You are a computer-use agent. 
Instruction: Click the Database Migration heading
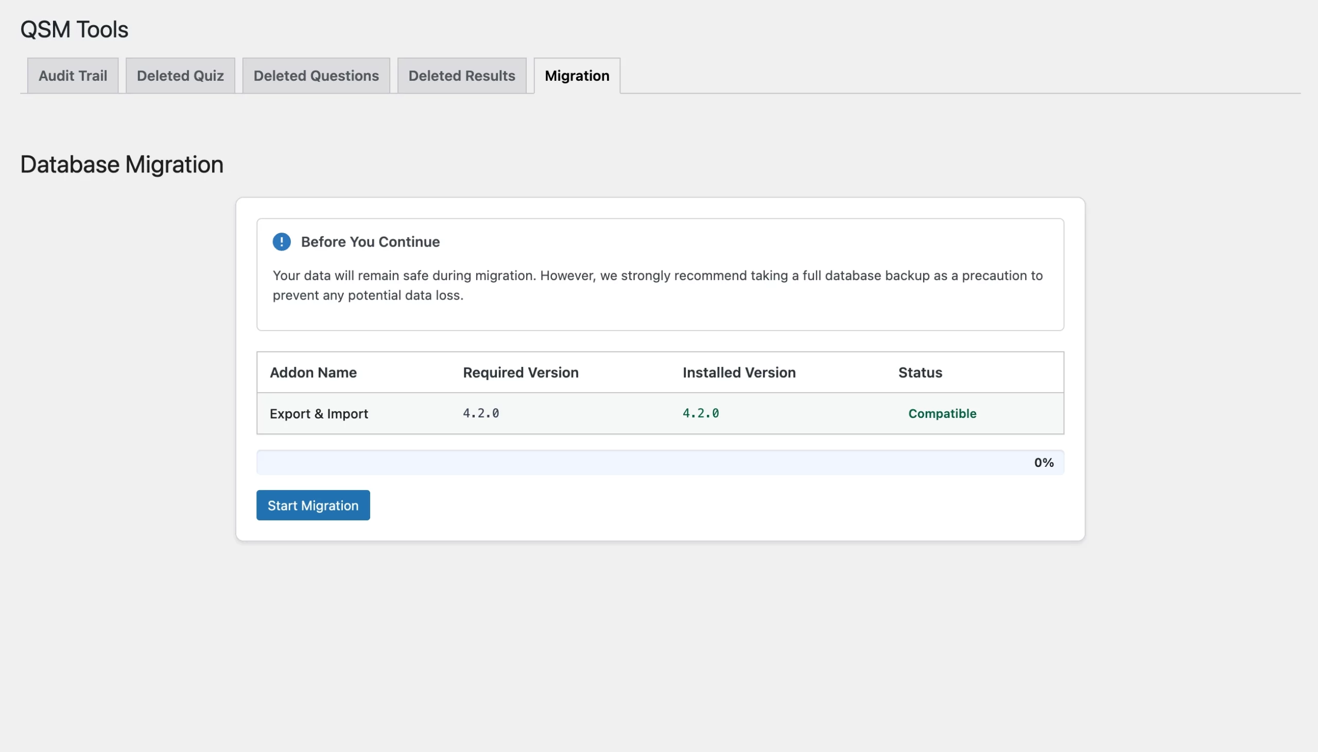click(x=122, y=164)
